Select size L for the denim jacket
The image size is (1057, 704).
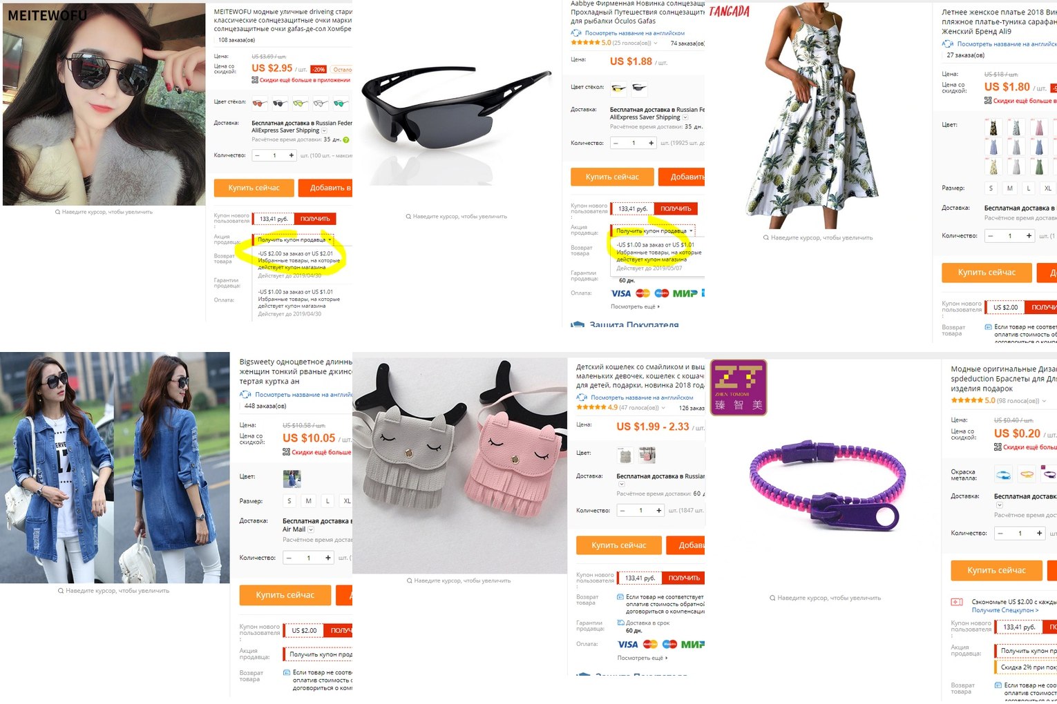[328, 501]
